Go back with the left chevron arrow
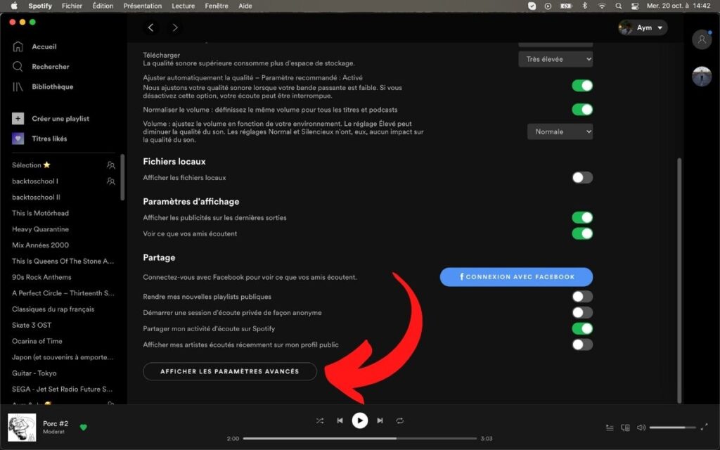The width and height of the screenshot is (720, 450). pyautogui.click(x=150, y=27)
